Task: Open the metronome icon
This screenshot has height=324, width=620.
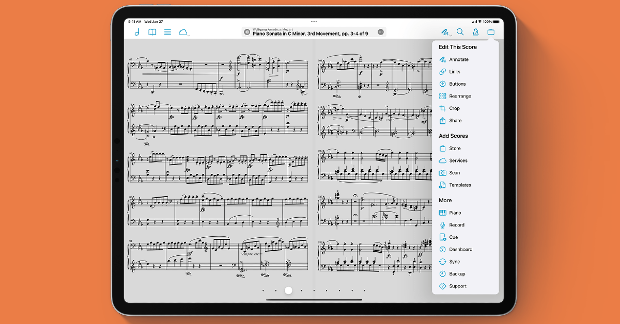Action: click(476, 32)
